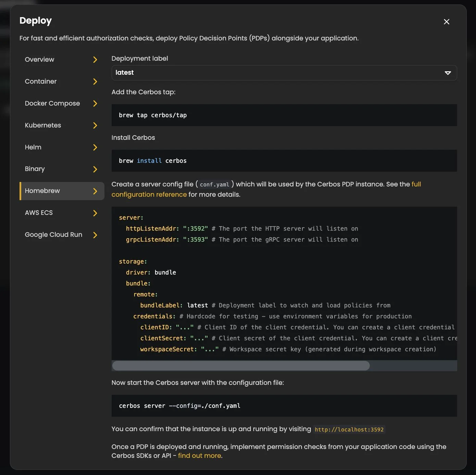Screen dimensions: 476x475
Task: Expand the Homebrew section arrow
Action: 95,191
